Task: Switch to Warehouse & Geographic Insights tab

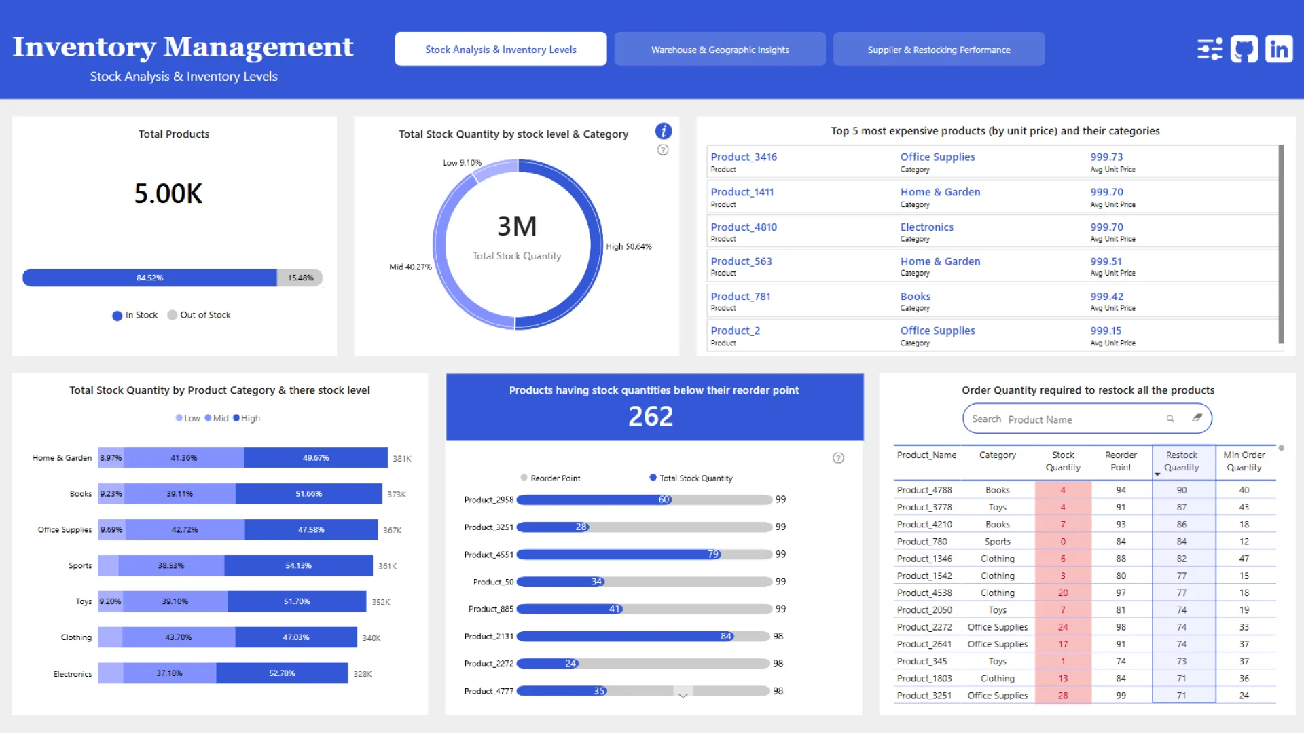Action: point(720,50)
